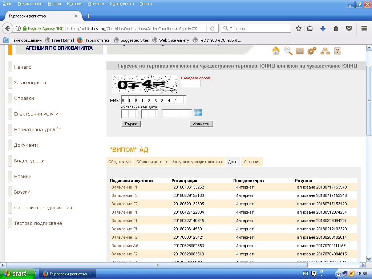Reload the page with the refresh icon
The image size is (372, 279).
(x=212, y=28)
